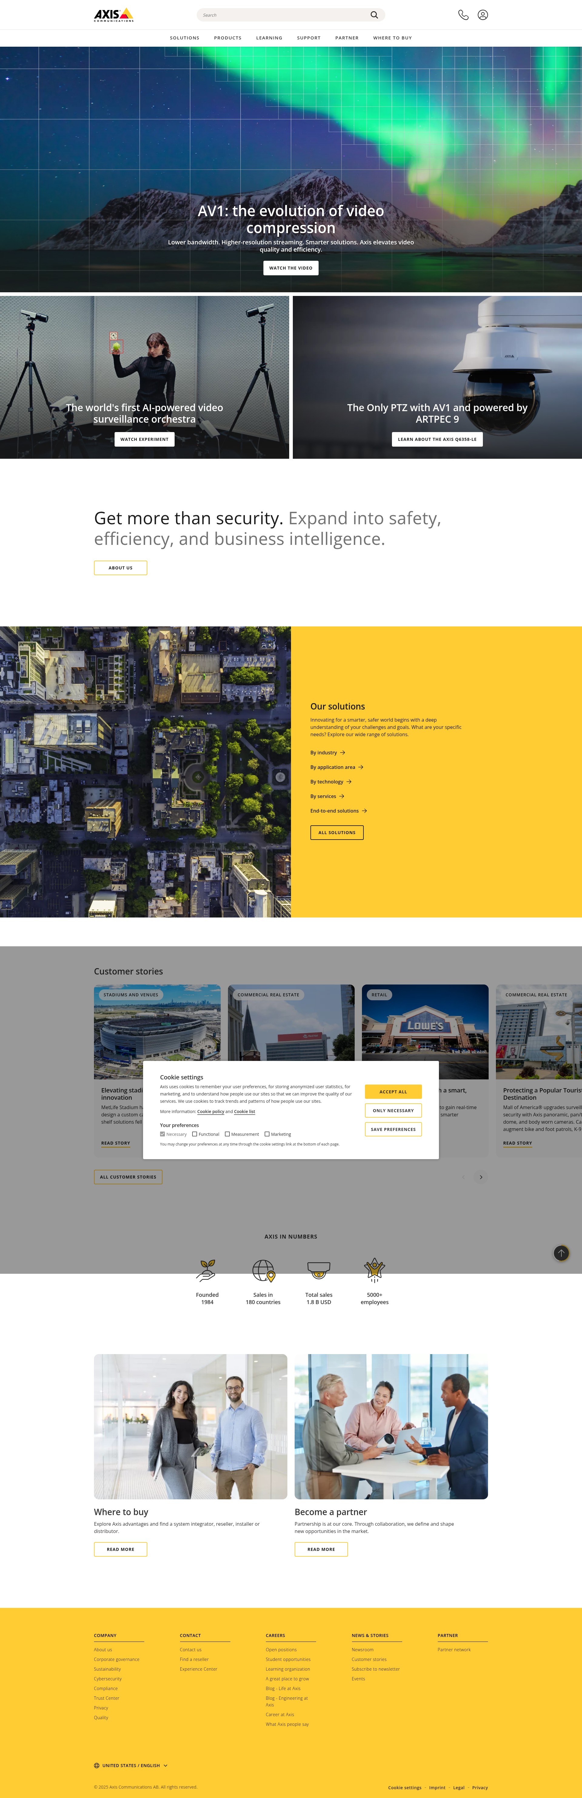Click Read More under Where to buy
582x1798 pixels.
point(121,1549)
